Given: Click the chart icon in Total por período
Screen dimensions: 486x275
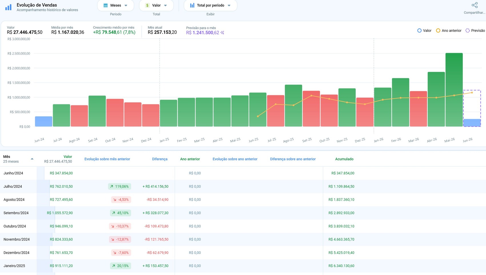Looking at the screenshot, I should point(192,5).
